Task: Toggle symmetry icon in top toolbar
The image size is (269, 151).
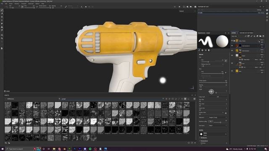Action: pos(86,7)
